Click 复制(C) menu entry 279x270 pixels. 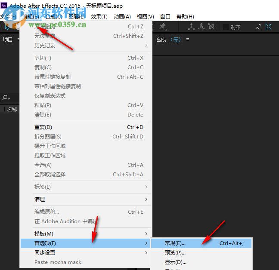click(x=86, y=67)
